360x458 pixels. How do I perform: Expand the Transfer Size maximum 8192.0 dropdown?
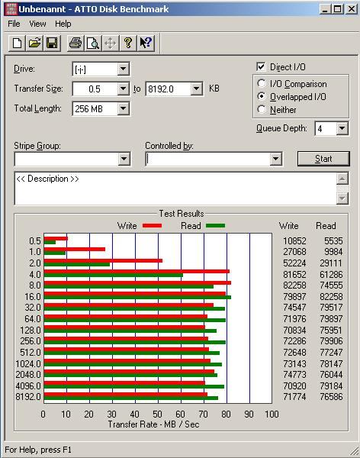click(x=197, y=89)
